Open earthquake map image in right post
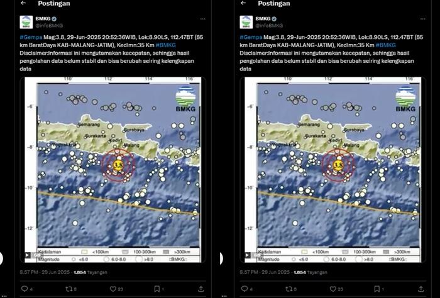This screenshot has width=440, height=298. [x=333, y=170]
